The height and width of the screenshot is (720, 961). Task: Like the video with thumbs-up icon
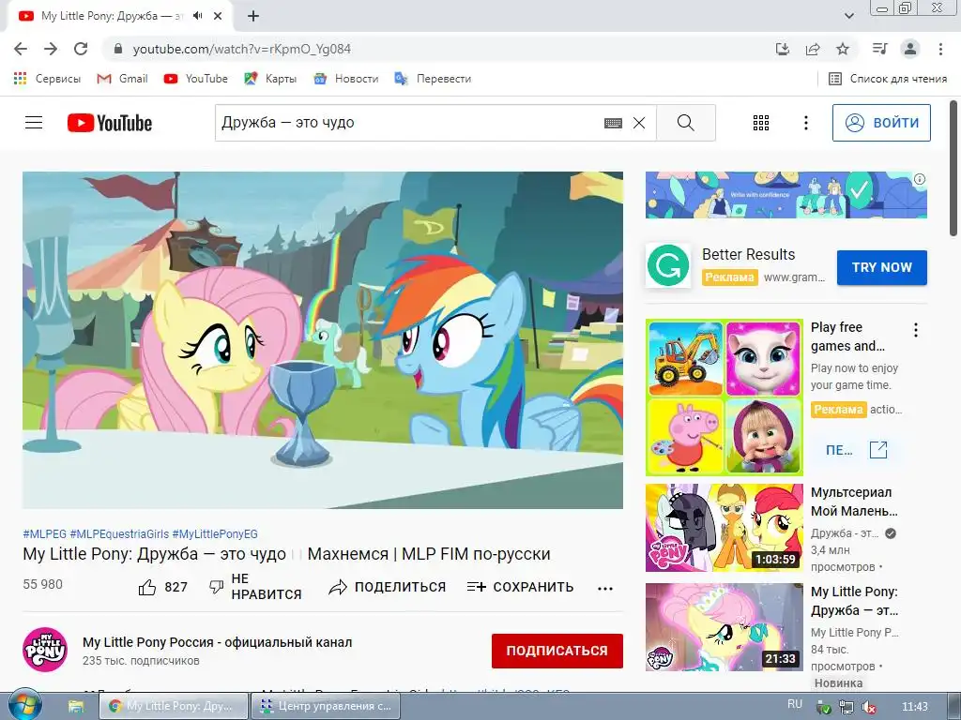pos(147,588)
